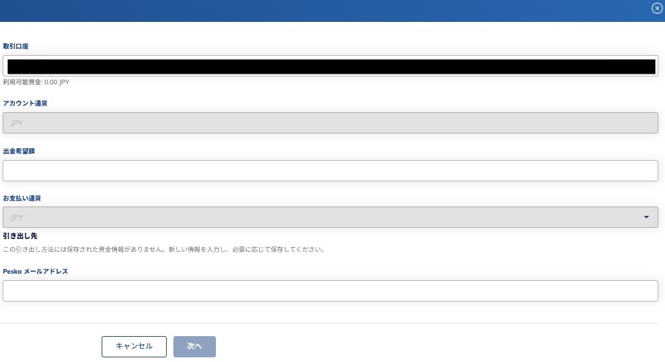Click the 利用可能資金: 0.00 JPY text
This screenshot has width=665, height=362.
[x=36, y=82]
